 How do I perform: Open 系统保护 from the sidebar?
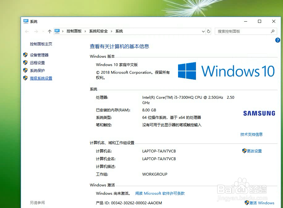(x=37, y=71)
